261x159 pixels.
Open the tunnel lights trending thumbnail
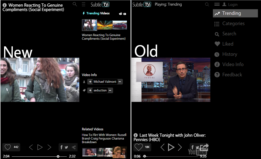pos(105,25)
